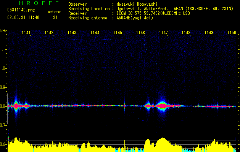Click the HROFFT title text
The width and height of the screenshot is (240, 152).
click(39, 3)
